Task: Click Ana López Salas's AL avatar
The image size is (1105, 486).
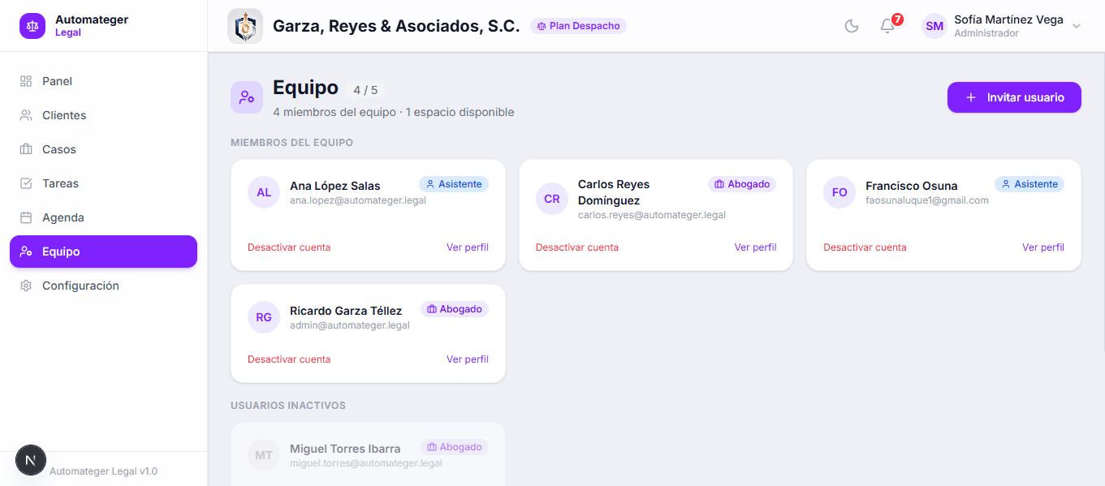Action: coord(263,192)
